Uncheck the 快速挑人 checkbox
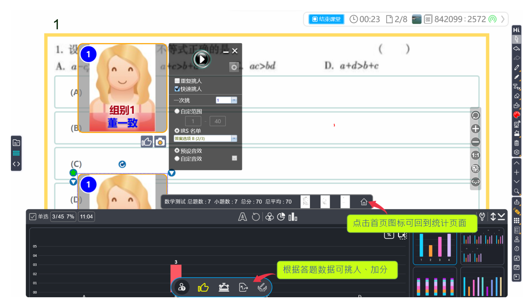The image size is (532, 307). pos(177,89)
